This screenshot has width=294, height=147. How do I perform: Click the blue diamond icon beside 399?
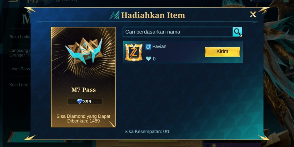point(80,101)
